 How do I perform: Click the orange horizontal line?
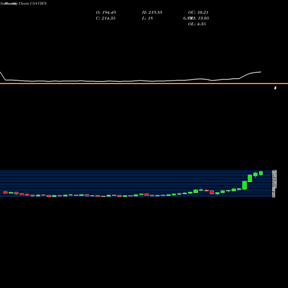[144, 84]
